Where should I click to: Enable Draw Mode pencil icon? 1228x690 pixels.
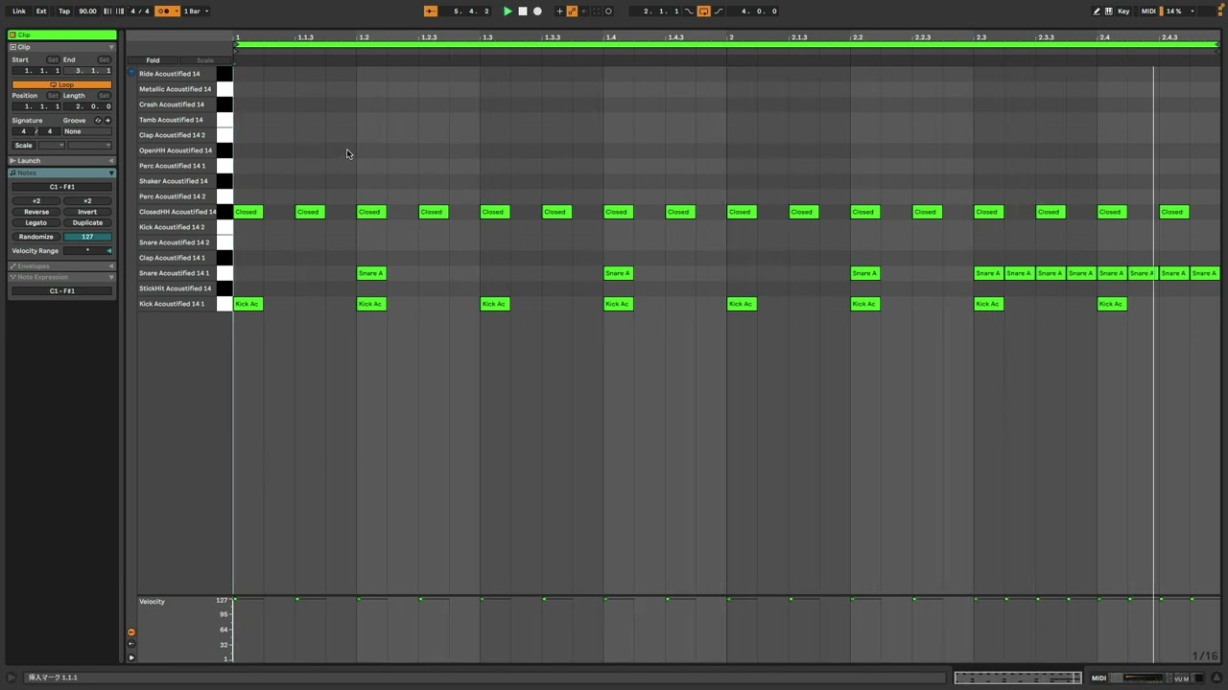click(1097, 11)
